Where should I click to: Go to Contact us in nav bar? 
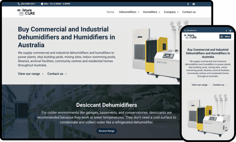189,12
